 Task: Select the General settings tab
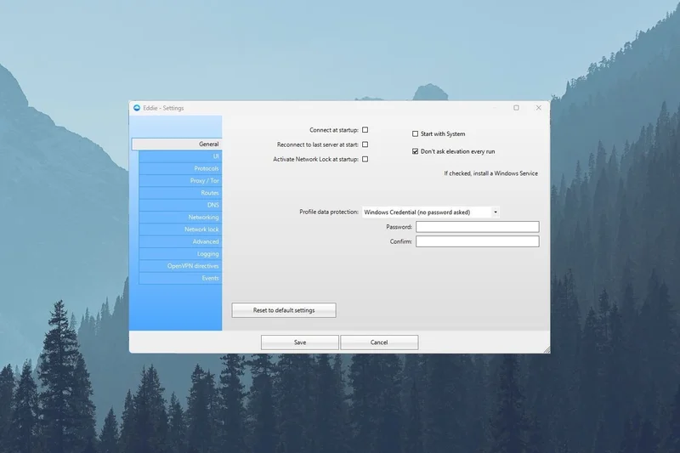tap(177, 144)
